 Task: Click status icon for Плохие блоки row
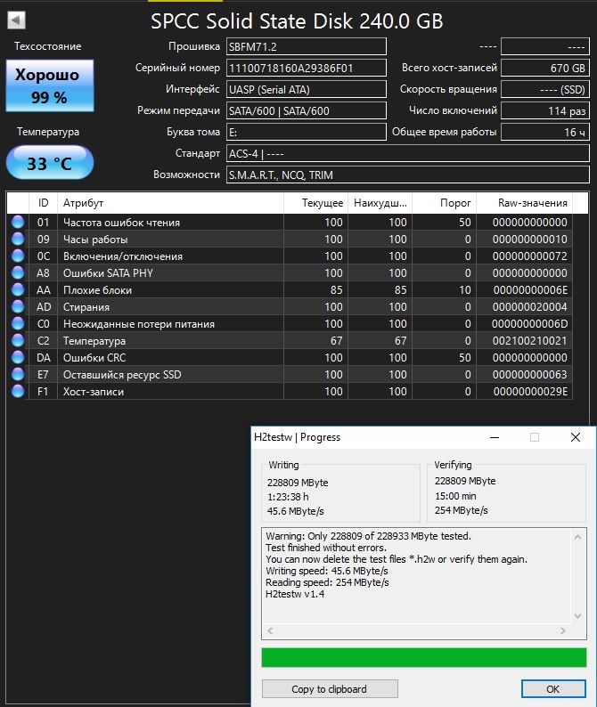pyautogui.click(x=18, y=289)
